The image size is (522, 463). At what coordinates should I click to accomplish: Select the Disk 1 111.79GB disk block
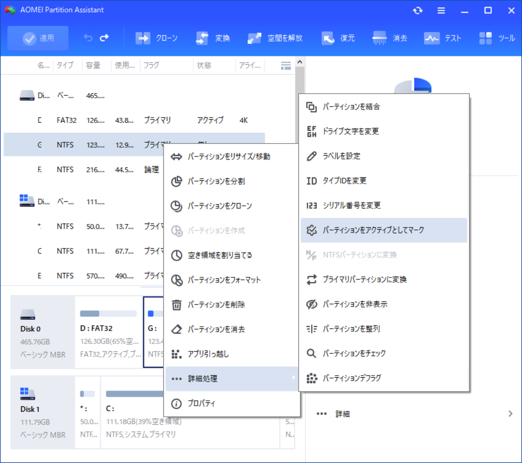point(43,413)
